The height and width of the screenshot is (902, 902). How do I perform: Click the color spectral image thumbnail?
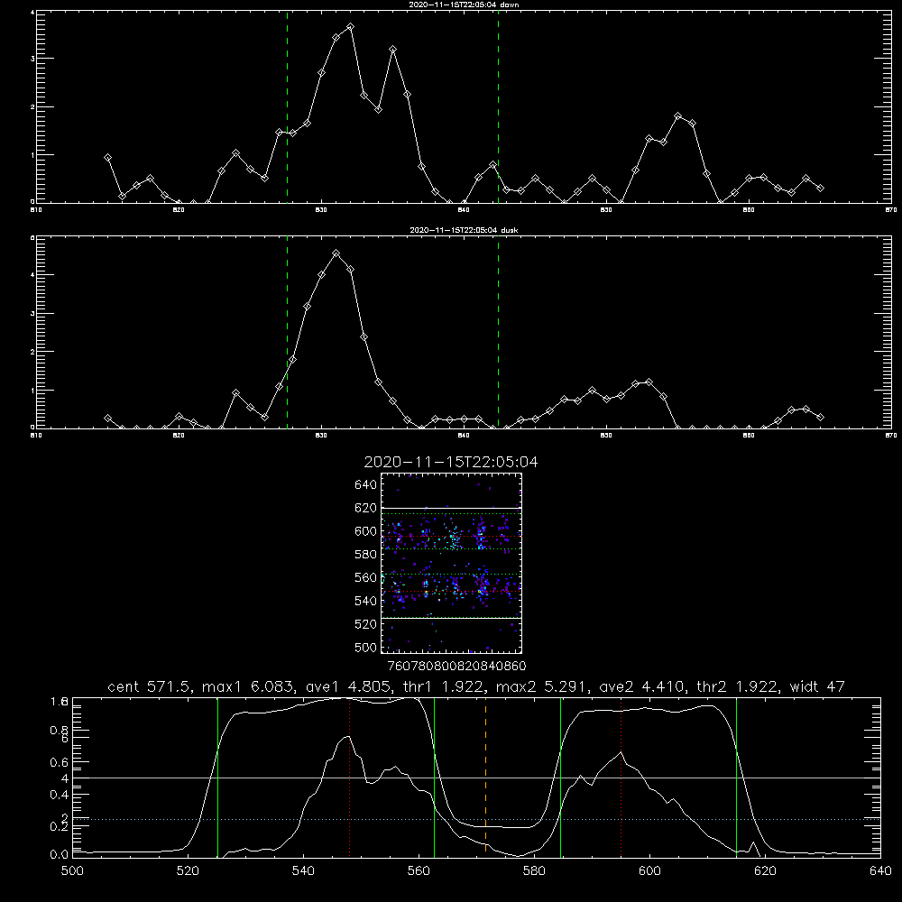pos(451,563)
